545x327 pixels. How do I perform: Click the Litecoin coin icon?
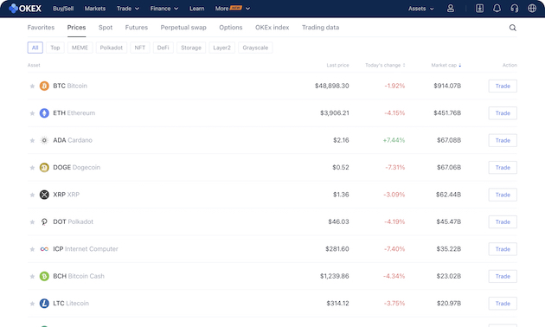(44, 304)
